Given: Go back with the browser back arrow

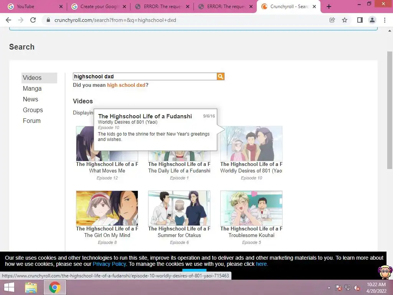Looking at the screenshot, I should click(8, 20).
